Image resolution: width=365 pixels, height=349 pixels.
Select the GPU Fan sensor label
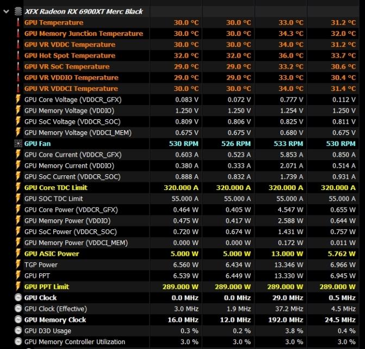coord(38,144)
